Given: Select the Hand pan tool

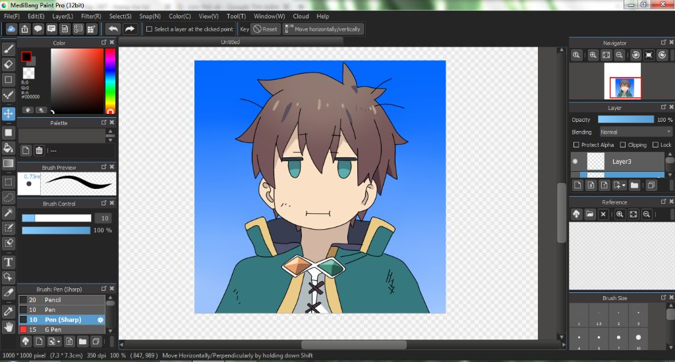Looking at the screenshot, I should (x=8, y=326).
